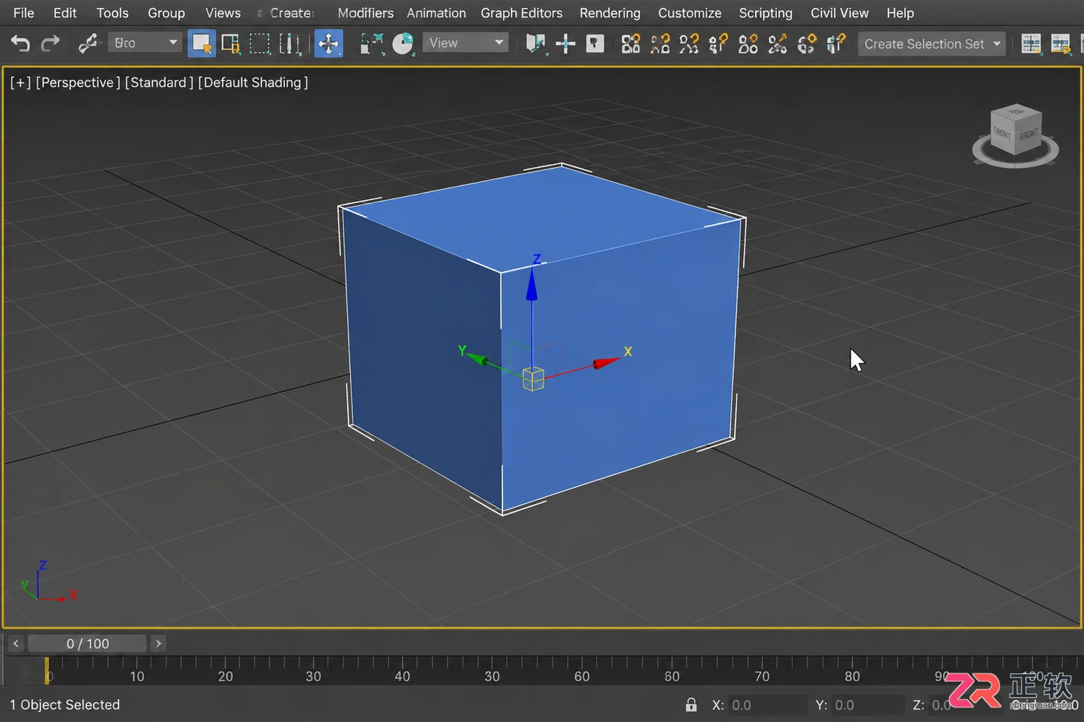Open the Civil View menu
The height and width of the screenshot is (722, 1084).
pos(839,13)
